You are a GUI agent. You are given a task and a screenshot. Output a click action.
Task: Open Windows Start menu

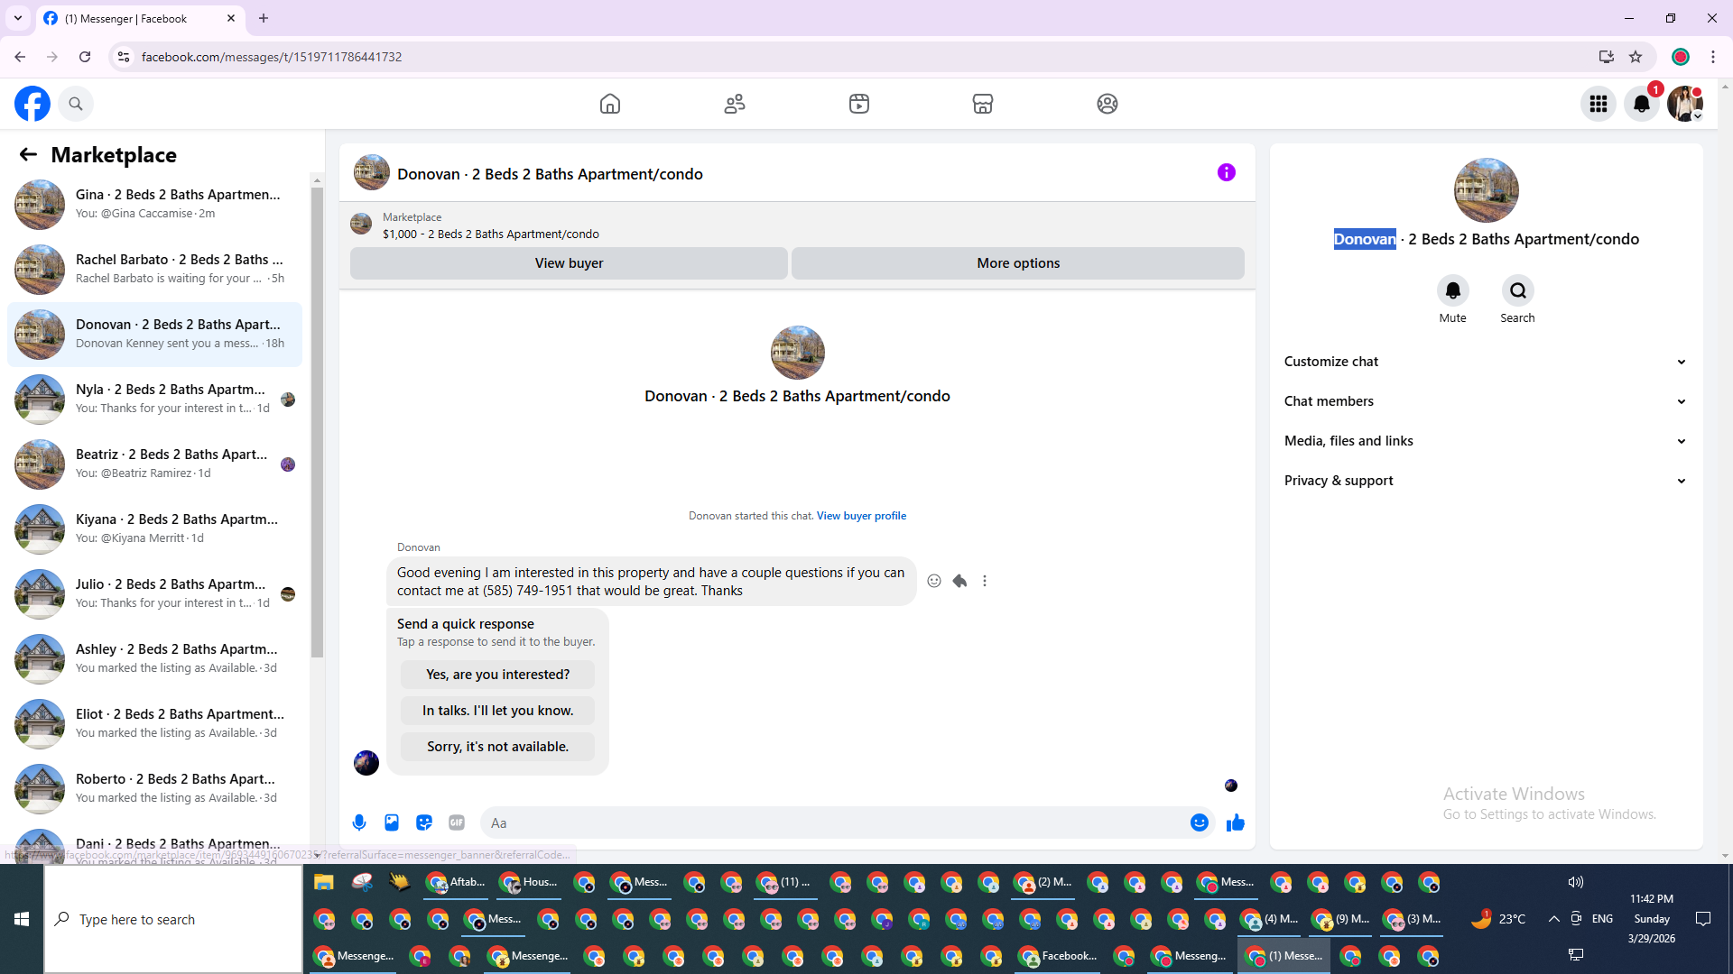coord(22,919)
